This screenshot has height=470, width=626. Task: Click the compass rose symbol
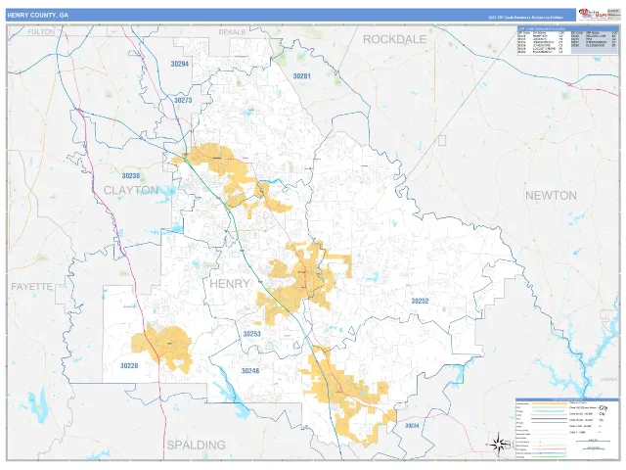[x=497, y=444]
